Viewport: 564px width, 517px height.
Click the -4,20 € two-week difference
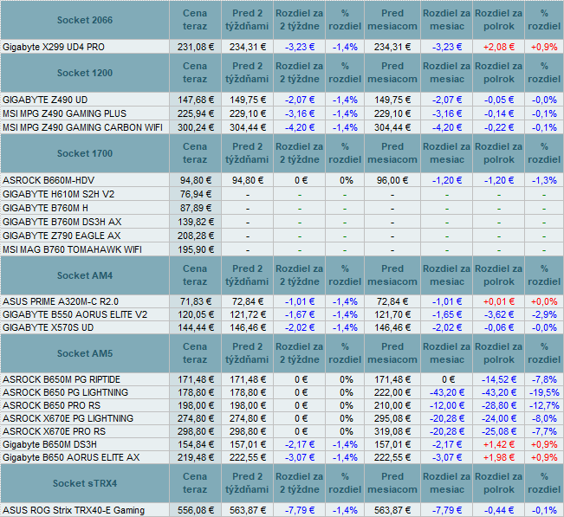[299, 127]
